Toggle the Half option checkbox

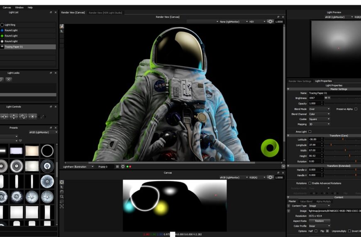point(316,231)
